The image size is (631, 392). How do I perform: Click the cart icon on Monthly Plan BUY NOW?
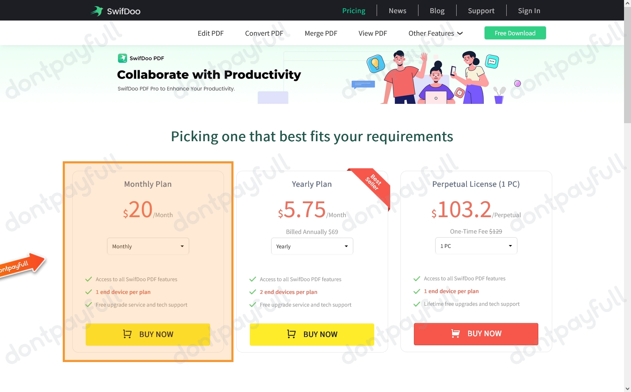[x=127, y=334]
